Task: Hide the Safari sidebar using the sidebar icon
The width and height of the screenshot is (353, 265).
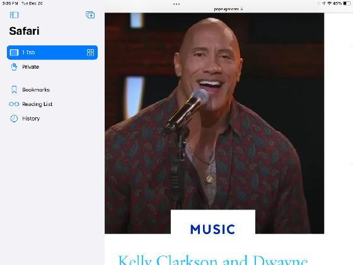Action: 14,15
